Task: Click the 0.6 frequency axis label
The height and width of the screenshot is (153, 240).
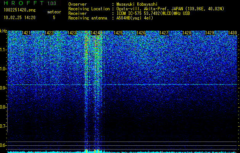Action: click(3, 145)
